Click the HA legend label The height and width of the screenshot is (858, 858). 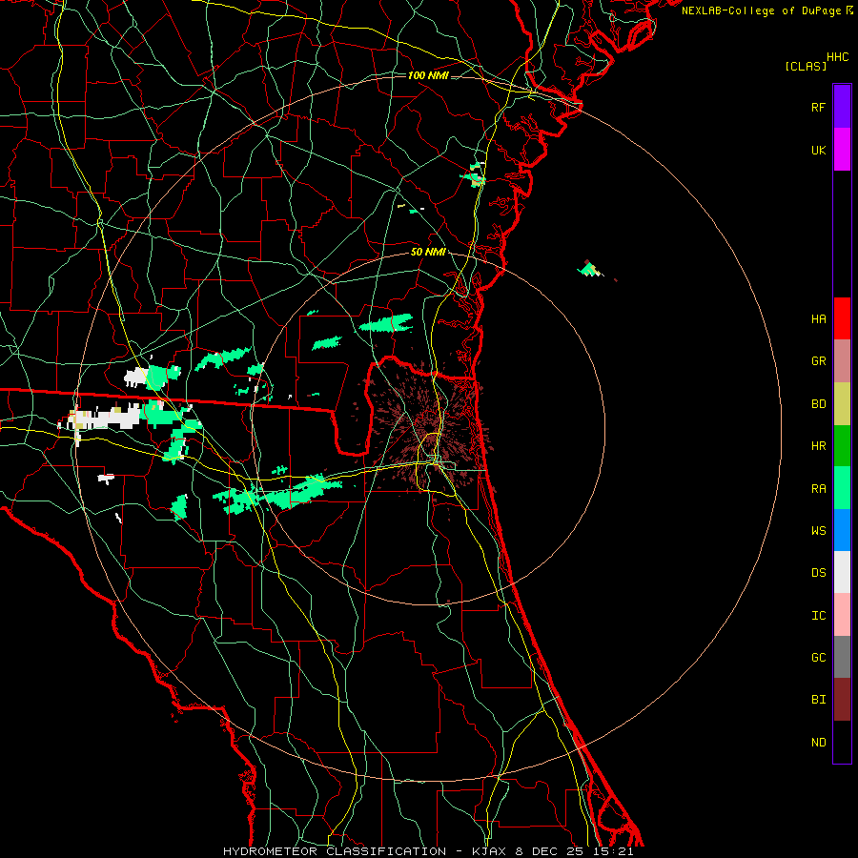click(x=818, y=319)
